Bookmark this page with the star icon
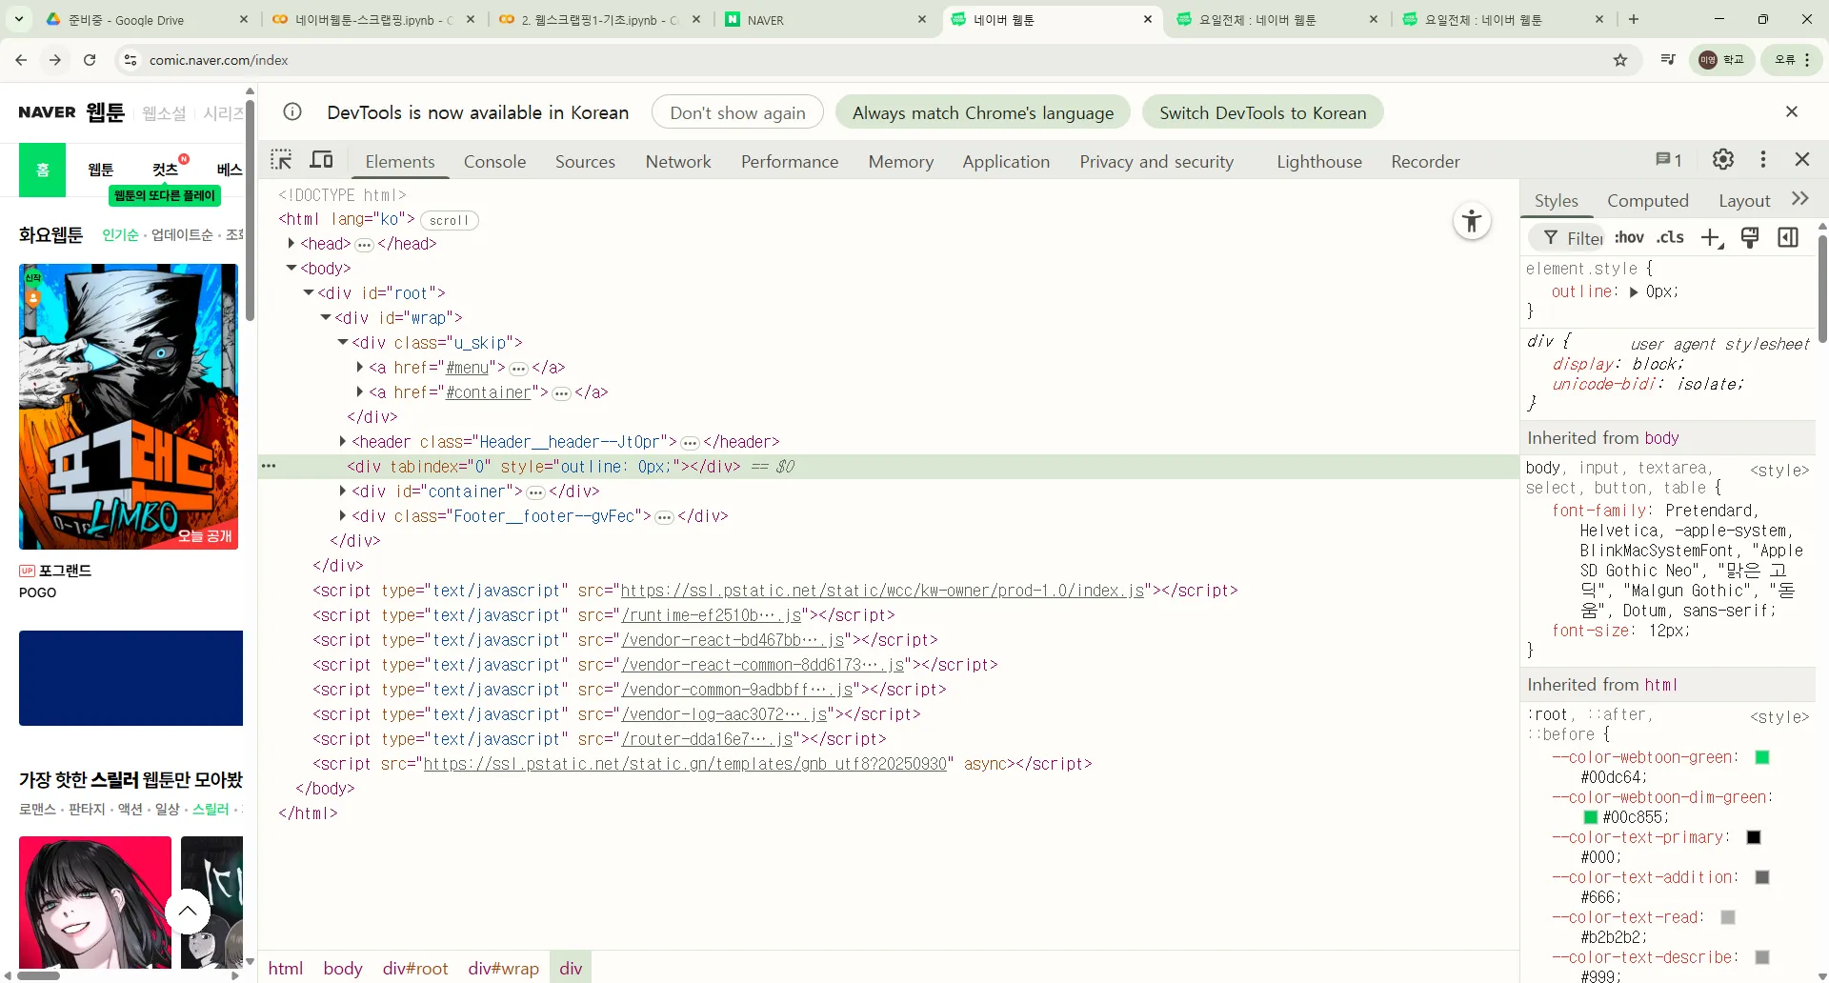This screenshot has width=1829, height=983. coord(1620,60)
